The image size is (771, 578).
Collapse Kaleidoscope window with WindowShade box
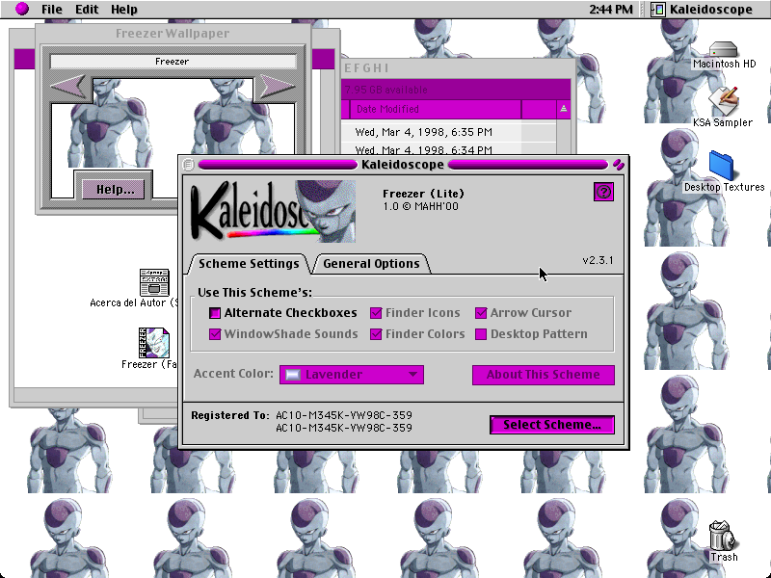[x=619, y=165]
